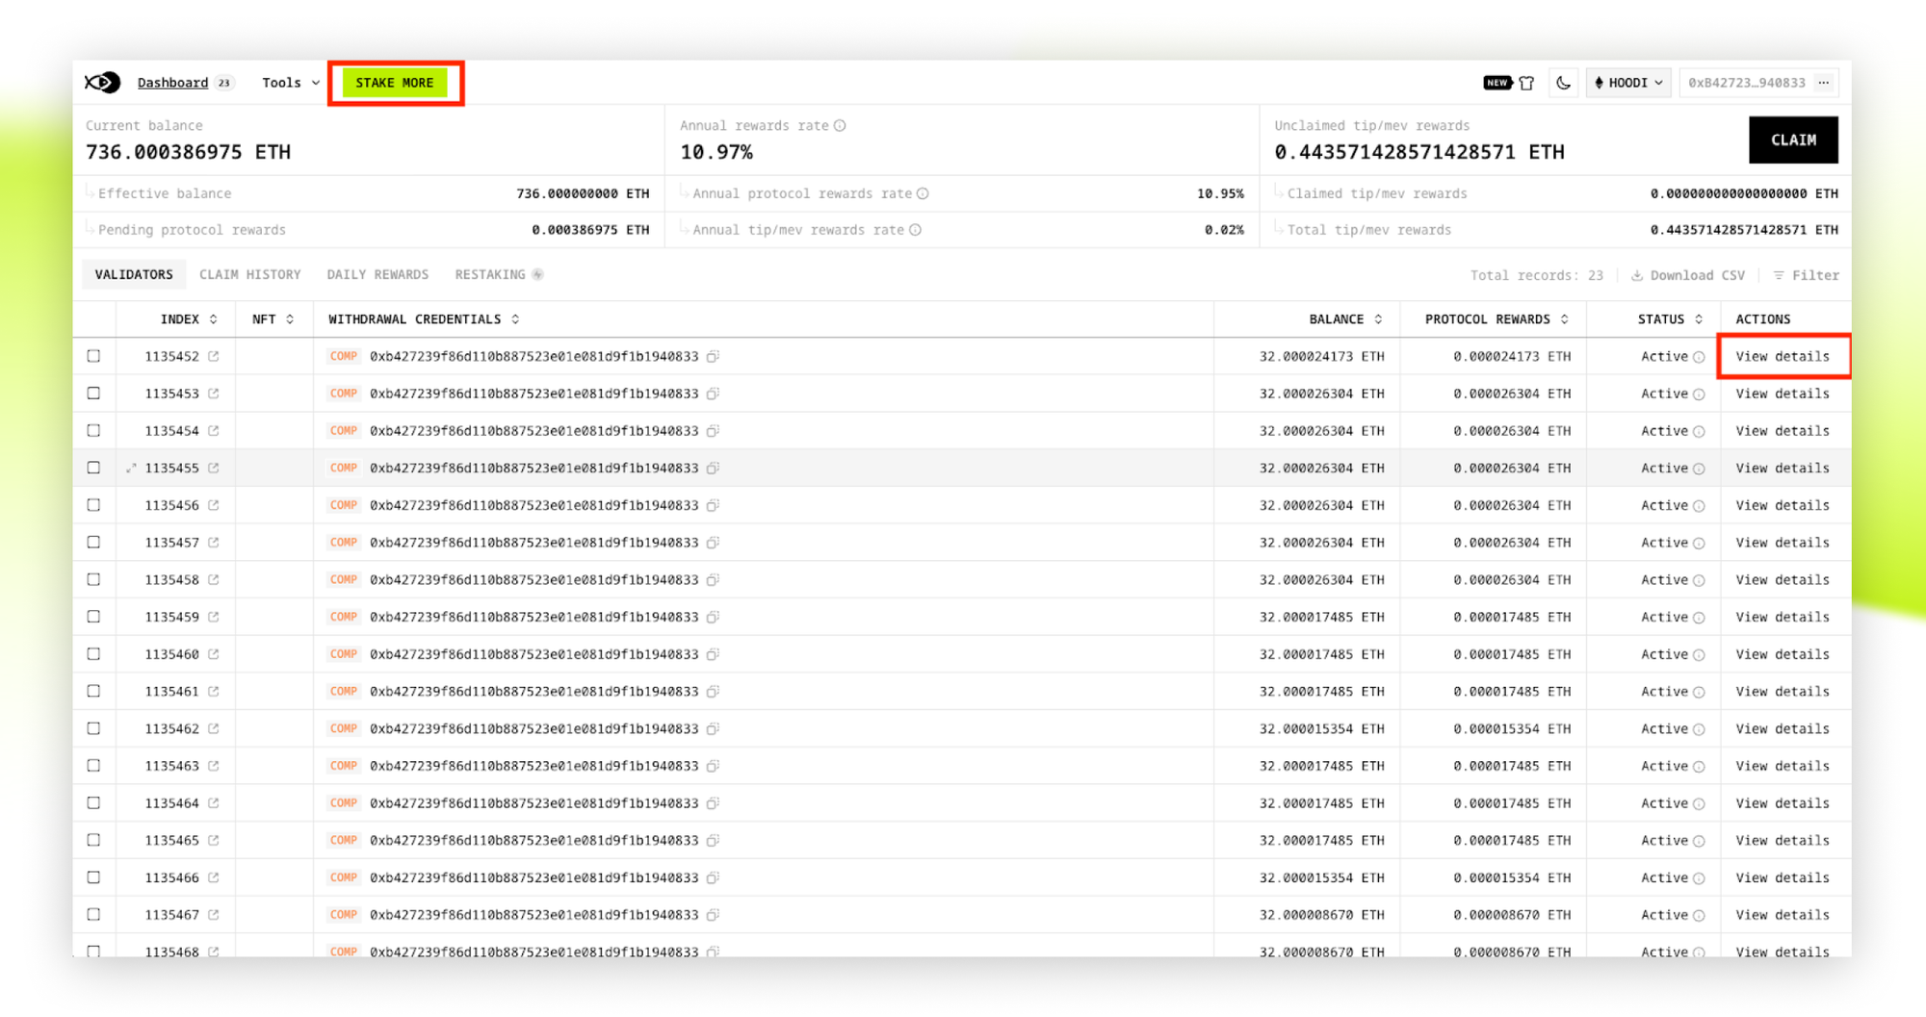Sort table by BALANCE column
Image resolution: width=1926 pixels, height=1017 pixels.
(1345, 319)
